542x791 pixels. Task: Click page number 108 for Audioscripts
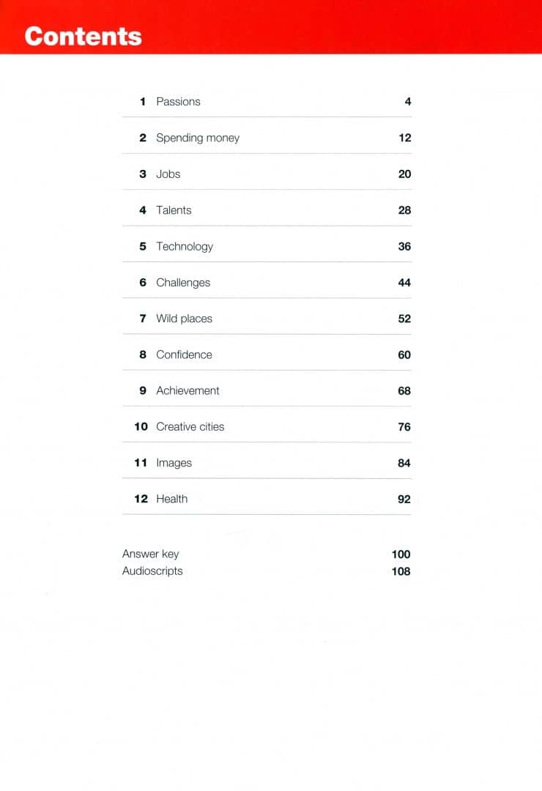[401, 571]
